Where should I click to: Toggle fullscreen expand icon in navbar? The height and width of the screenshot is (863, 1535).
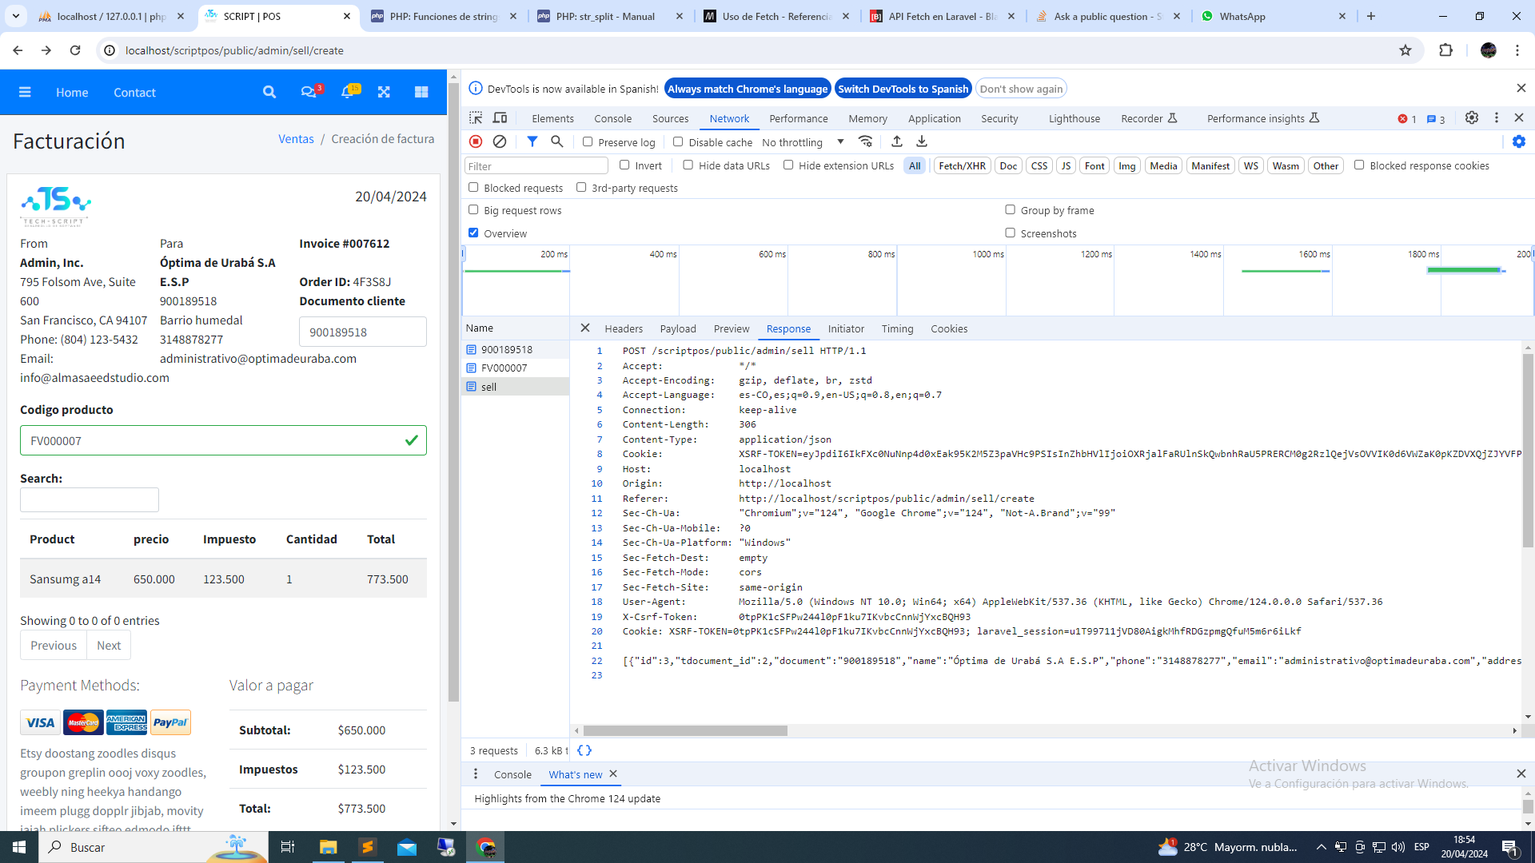pos(384,92)
